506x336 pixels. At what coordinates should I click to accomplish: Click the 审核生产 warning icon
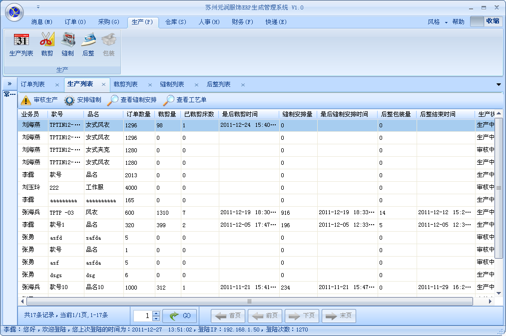pos(26,100)
